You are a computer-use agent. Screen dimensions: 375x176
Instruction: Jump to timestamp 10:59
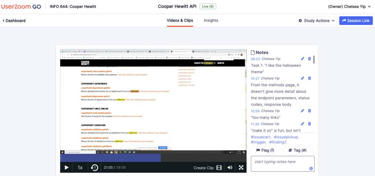[255, 111]
